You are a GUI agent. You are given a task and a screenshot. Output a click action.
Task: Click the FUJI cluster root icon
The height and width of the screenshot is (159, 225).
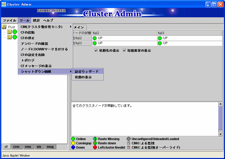(4, 27)
